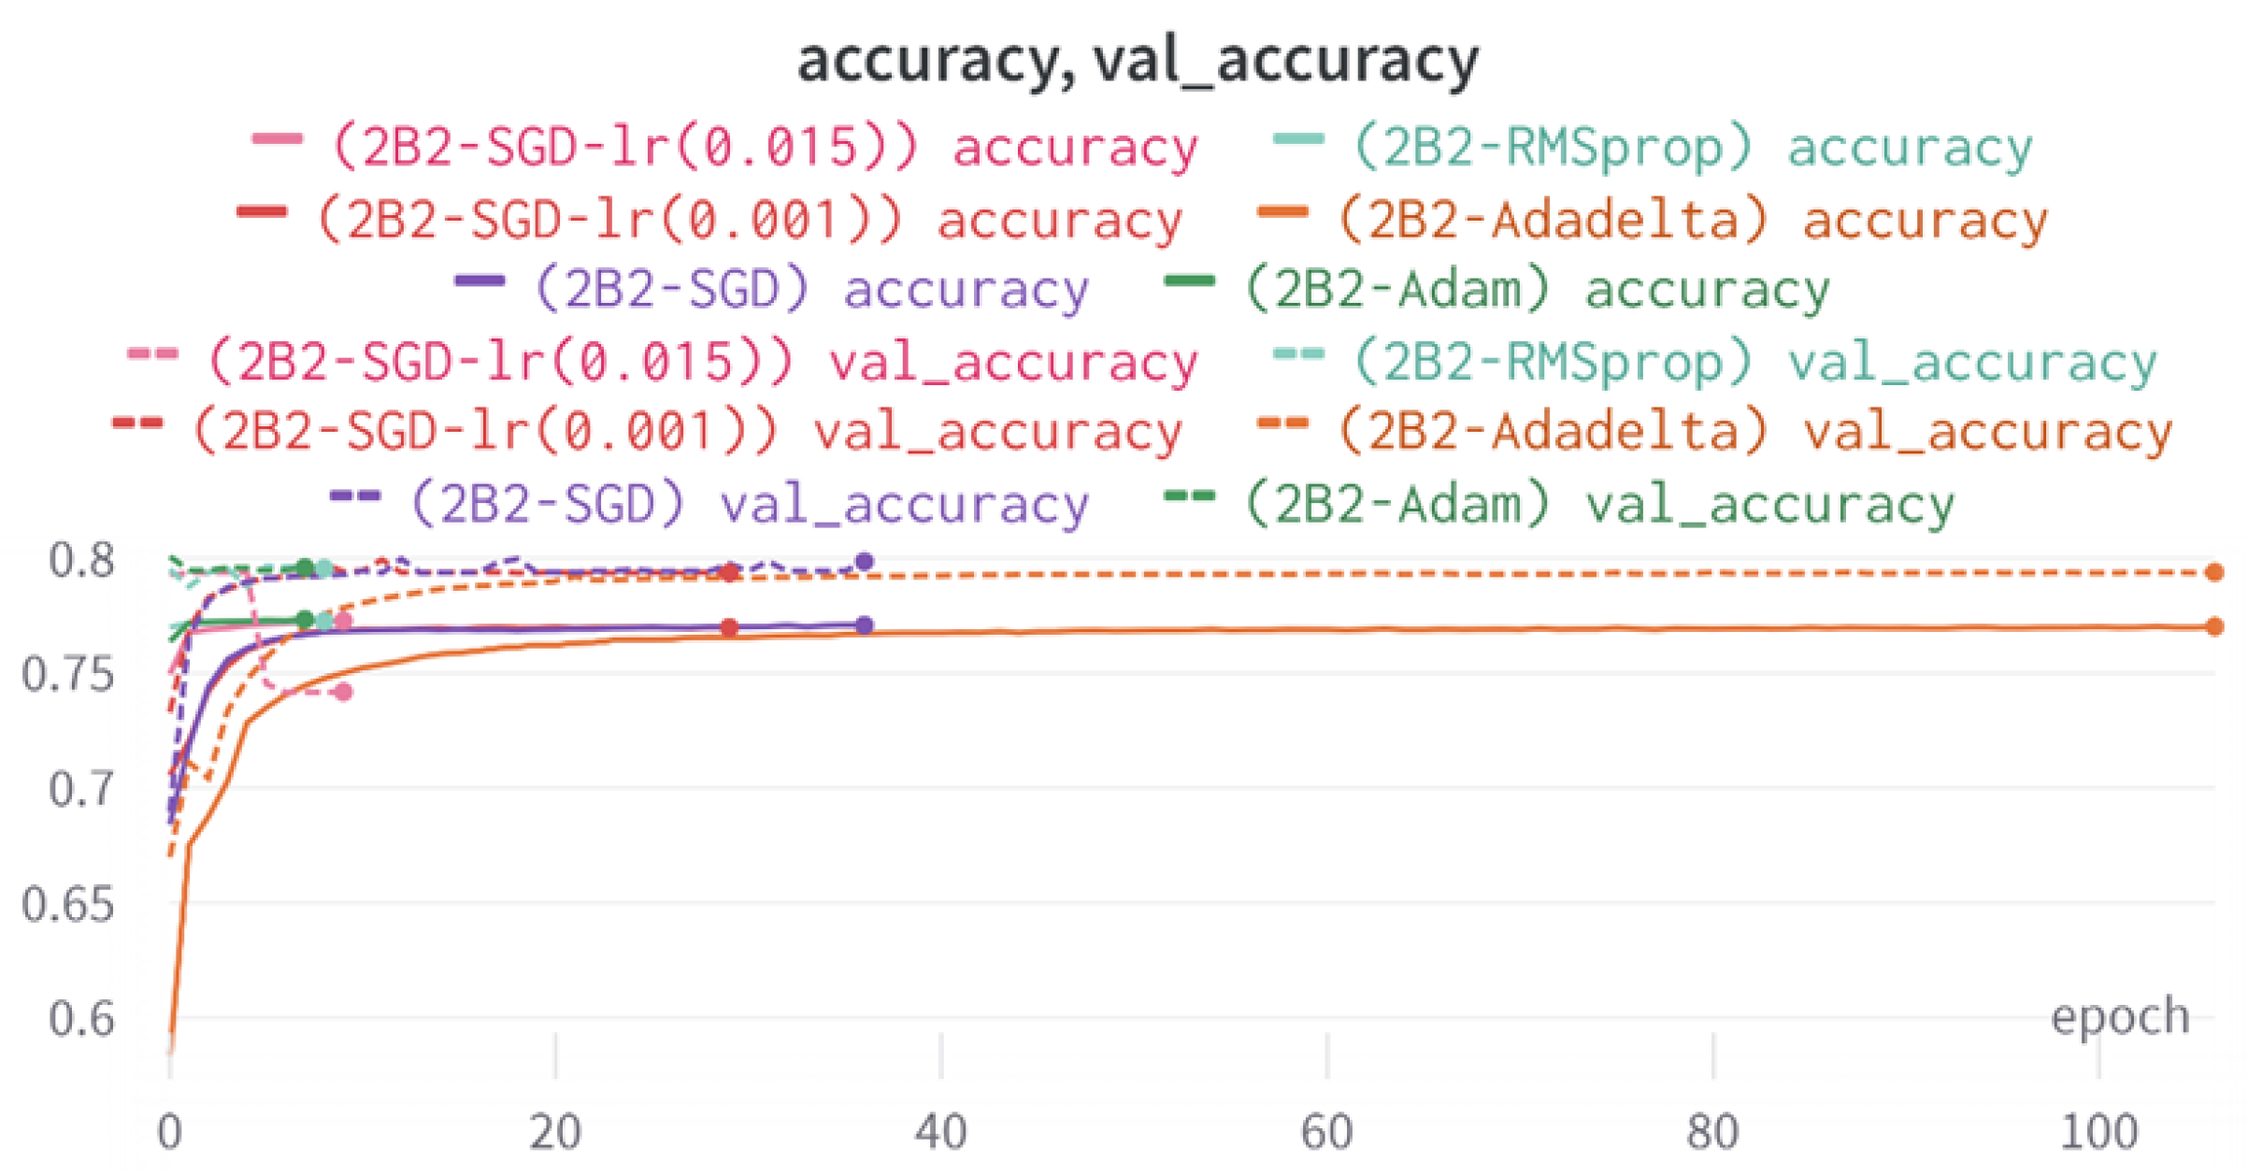Click the epoch x-axis label
Viewport: 2248px width, 1176px height.
pyautogui.click(x=2119, y=1016)
